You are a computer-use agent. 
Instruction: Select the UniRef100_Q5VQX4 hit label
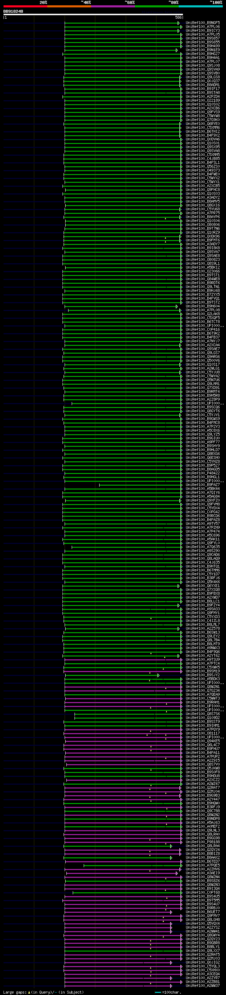click(203, 924)
